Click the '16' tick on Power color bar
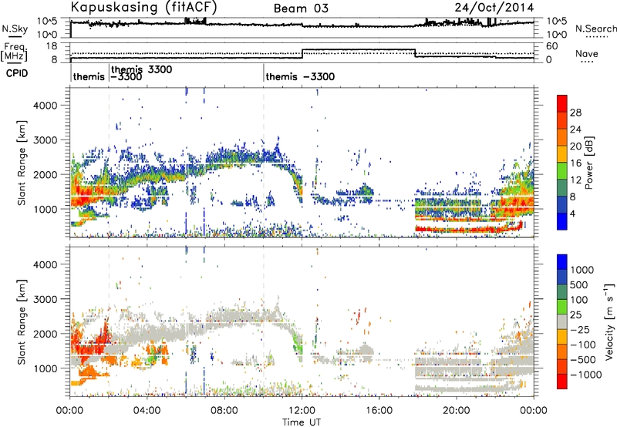Viewport: 617px width, 427px height. pyautogui.click(x=575, y=163)
